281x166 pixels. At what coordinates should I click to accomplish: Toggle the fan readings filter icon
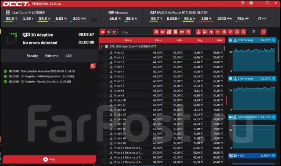pos(224,32)
